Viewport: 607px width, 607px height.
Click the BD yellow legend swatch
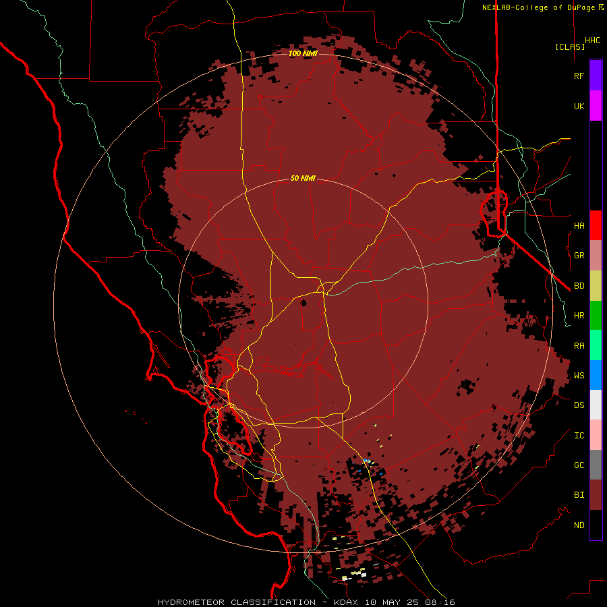click(596, 286)
